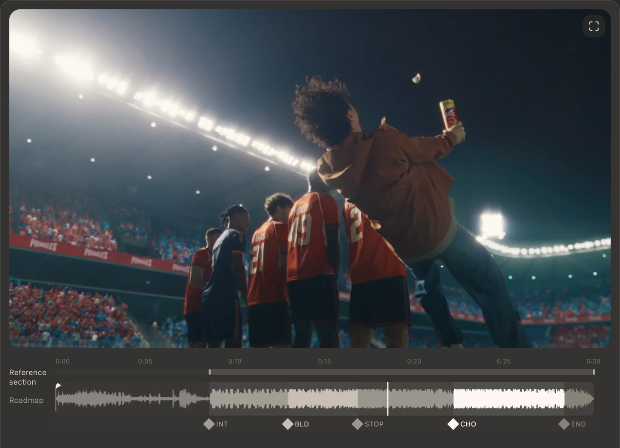Click the highlighted chorus waveform segment
The height and width of the screenshot is (448, 620).
coord(508,398)
